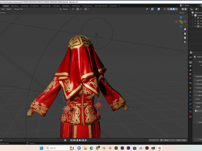
Task: Open Microsoft Edge from taskbar
Action: (x=91, y=148)
